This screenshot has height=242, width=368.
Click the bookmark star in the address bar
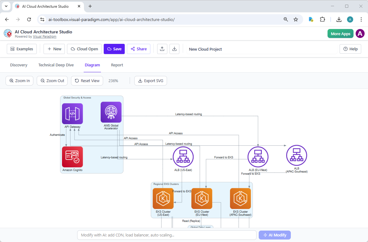point(296,19)
